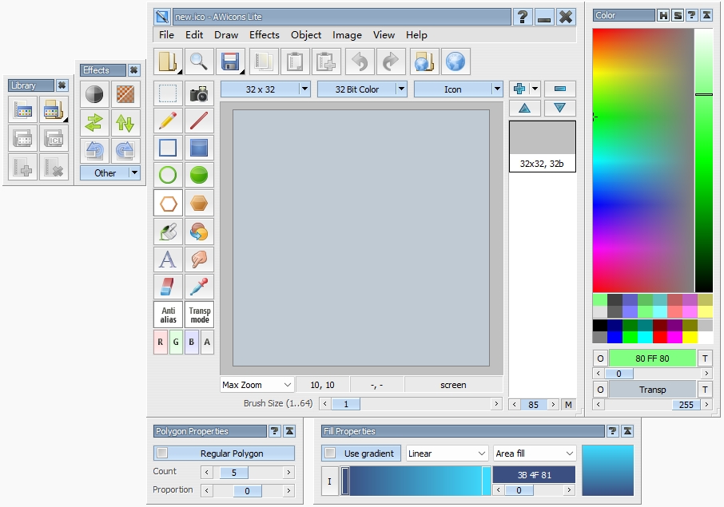Viewport: 724px width, 507px height.
Task: Toggle Transp mode
Action: [200, 315]
